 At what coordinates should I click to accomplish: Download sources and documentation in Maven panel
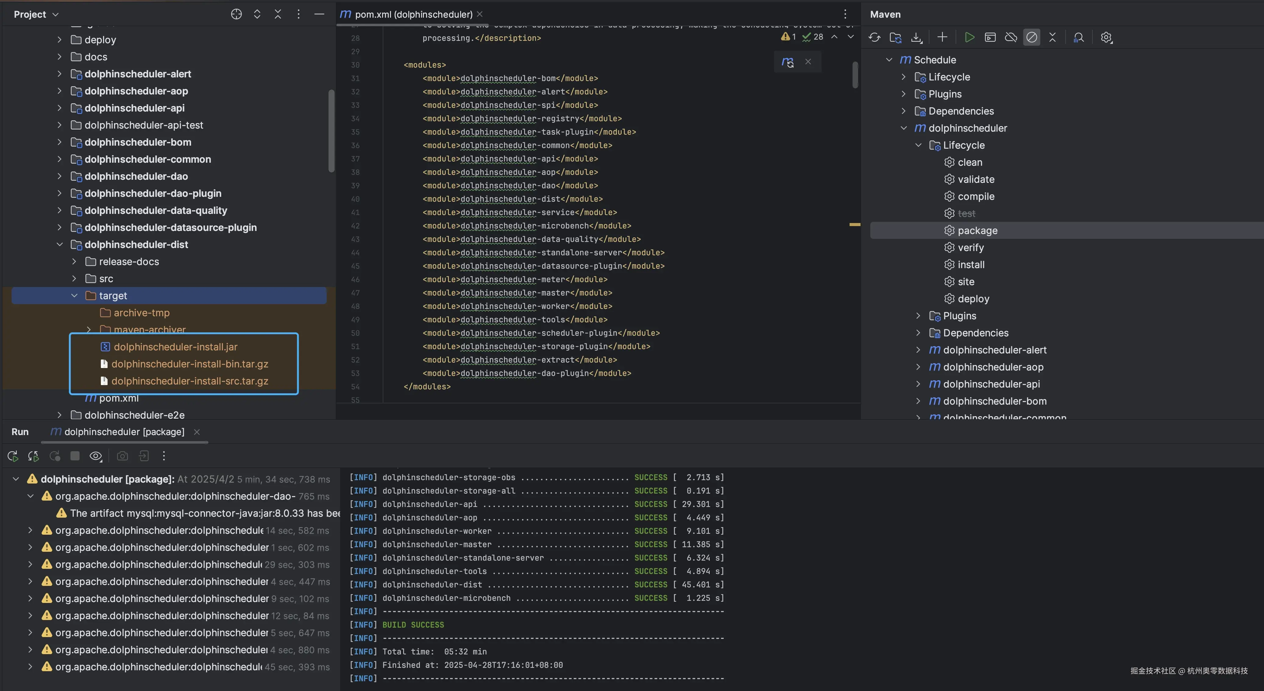916,37
